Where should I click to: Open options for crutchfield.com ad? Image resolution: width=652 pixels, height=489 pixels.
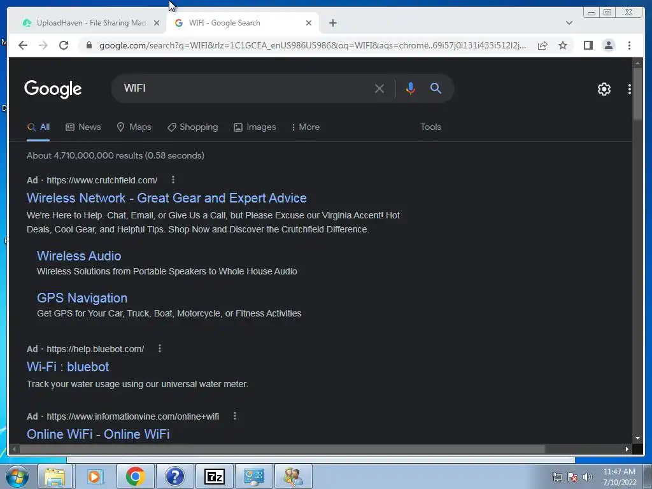pos(173,180)
